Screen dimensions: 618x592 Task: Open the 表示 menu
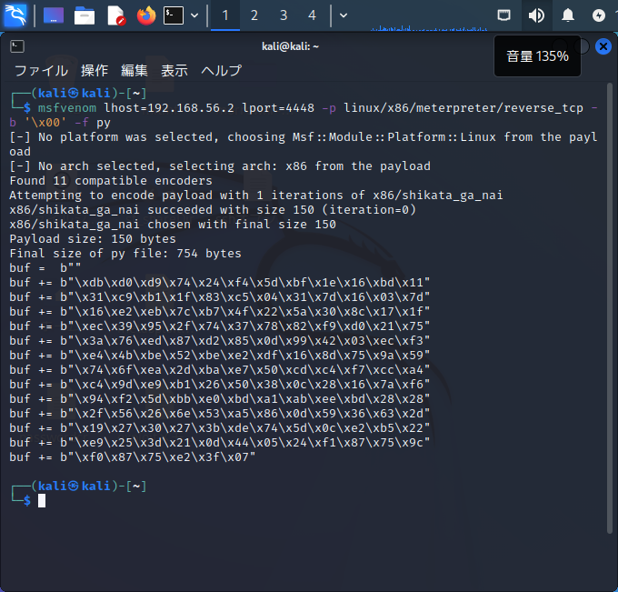174,71
